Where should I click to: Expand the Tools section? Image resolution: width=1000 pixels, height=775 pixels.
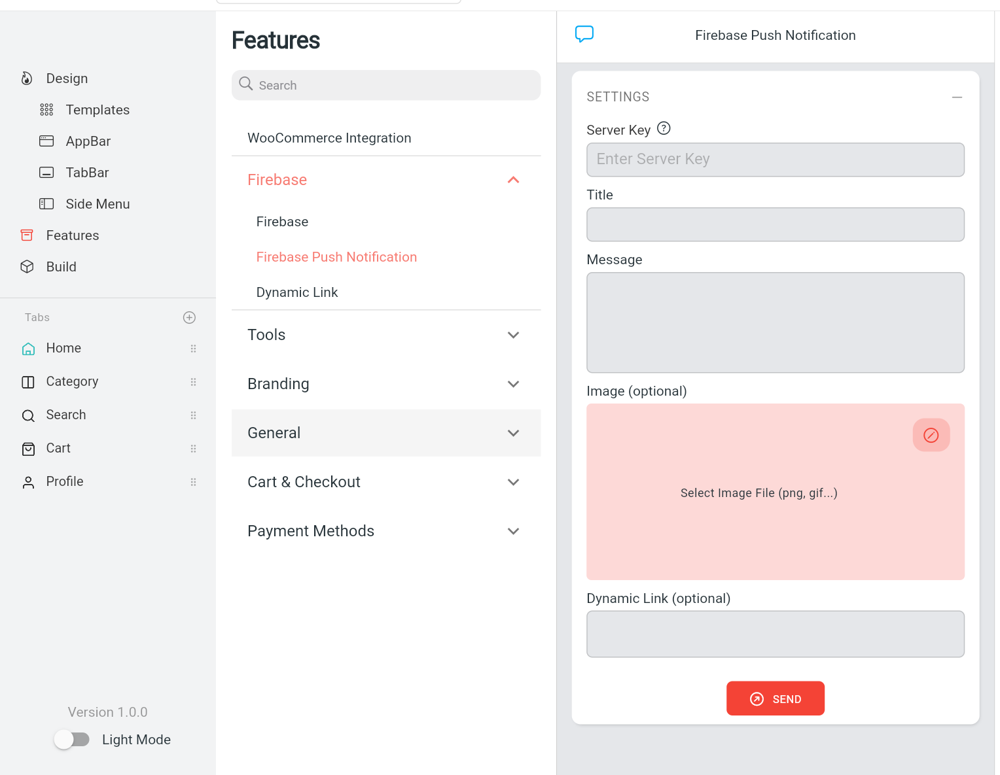click(x=386, y=335)
